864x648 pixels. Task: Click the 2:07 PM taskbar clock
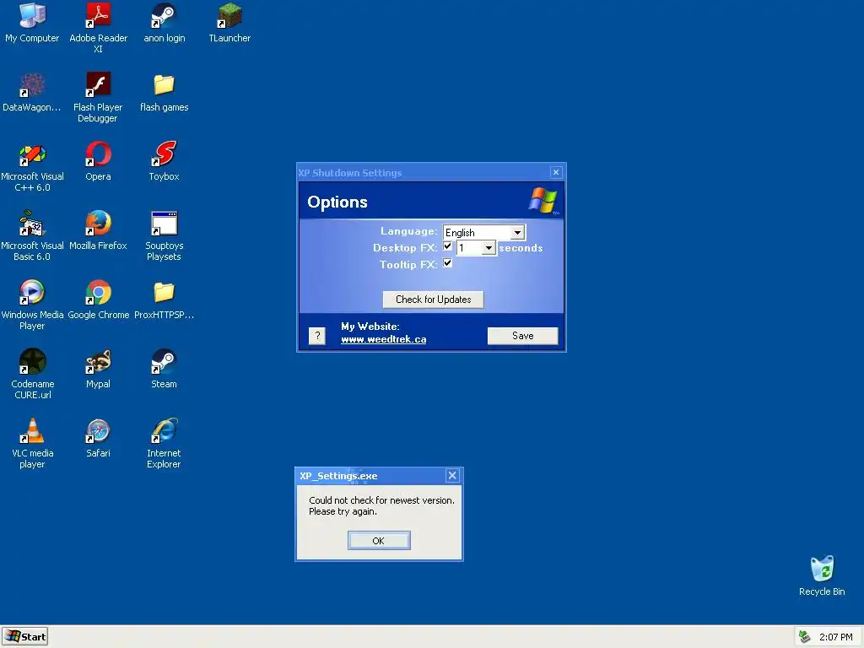click(x=835, y=637)
